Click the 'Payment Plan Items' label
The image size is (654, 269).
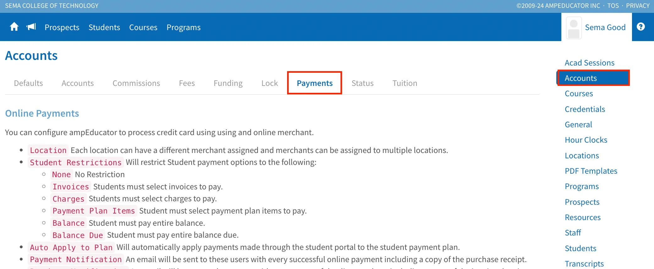(x=94, y=211)
